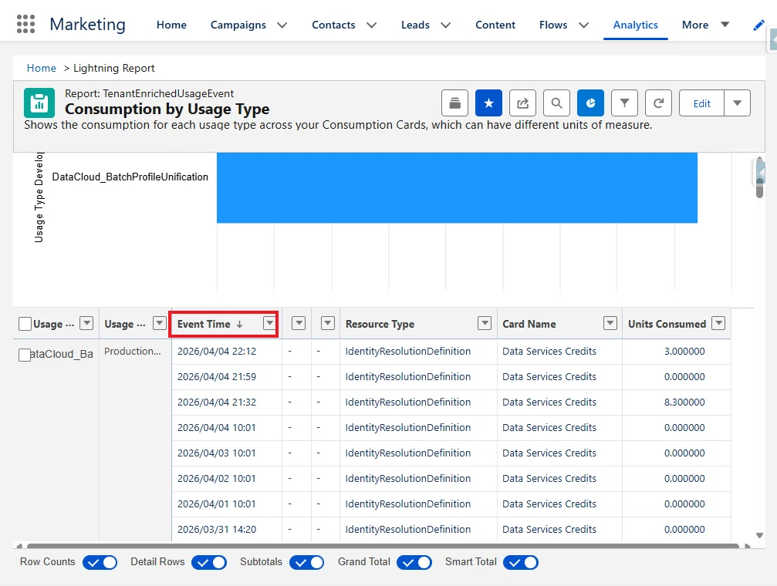Viewport: 777px width, 586px height.
Task: Select the Analytics tab
Action: point(635,25)
